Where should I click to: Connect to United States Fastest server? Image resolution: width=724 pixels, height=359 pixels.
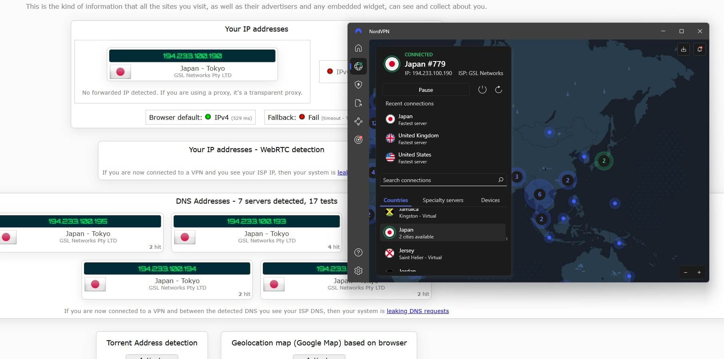[x=443, y=158]
